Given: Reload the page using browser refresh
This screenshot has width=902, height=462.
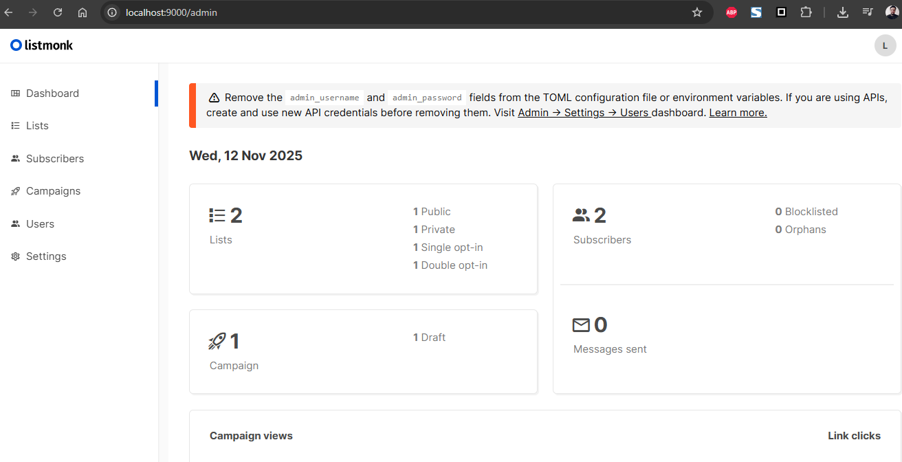Looking at the screenshot, I should click(x=58, y=12).
